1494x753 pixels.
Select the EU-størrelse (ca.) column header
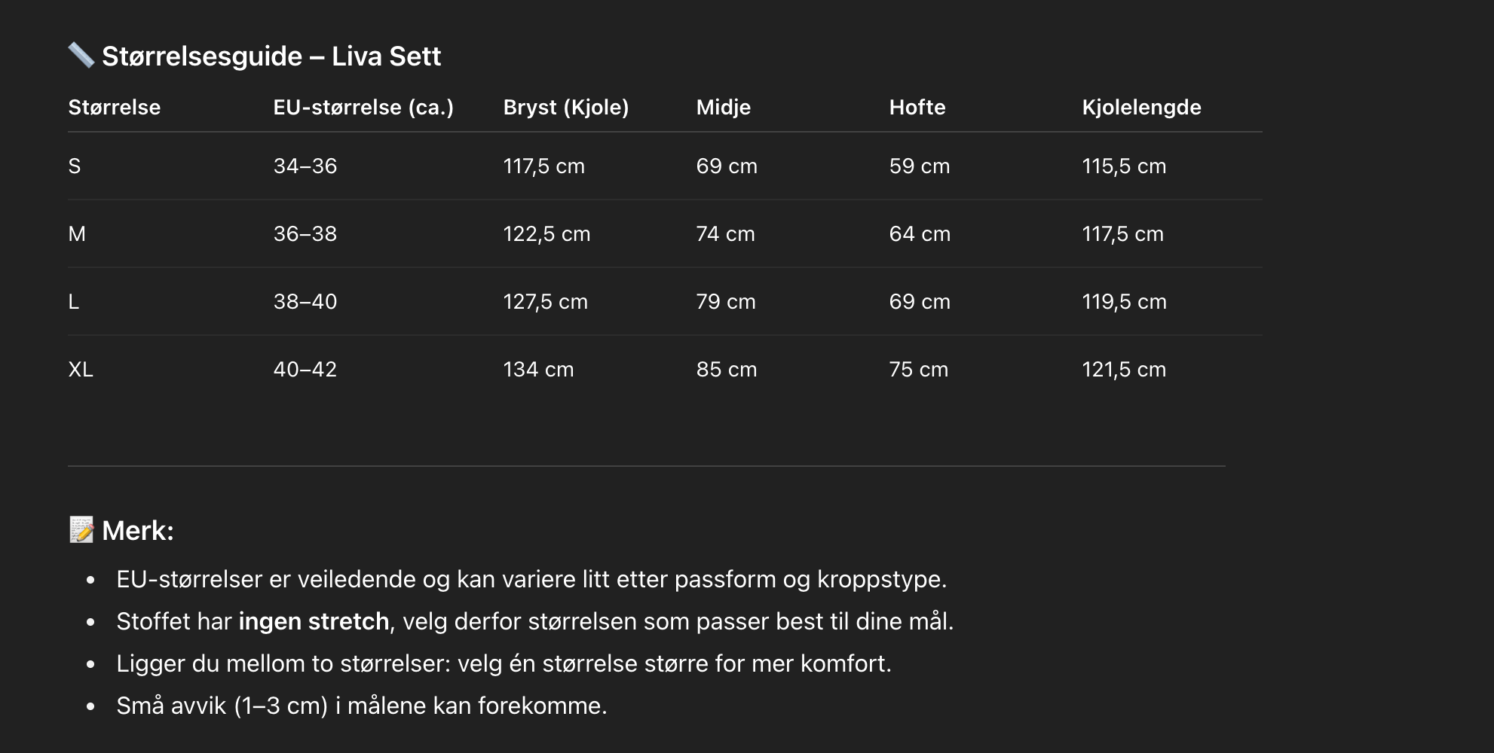tap(363, 107)
